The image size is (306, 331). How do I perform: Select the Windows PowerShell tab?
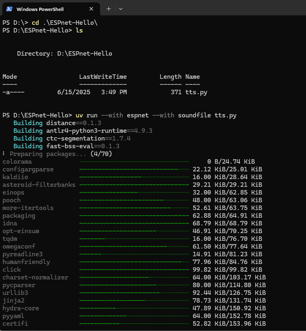(x=51, y=9)
